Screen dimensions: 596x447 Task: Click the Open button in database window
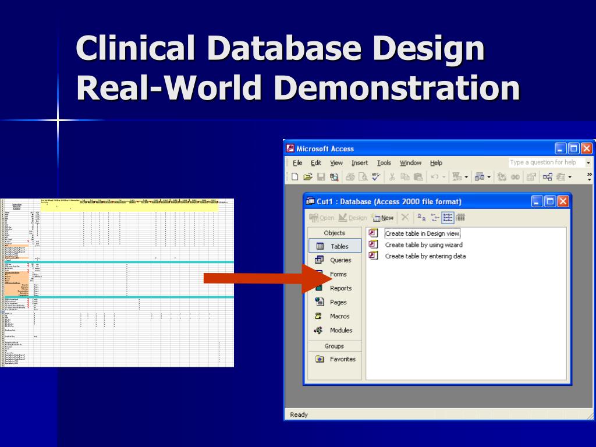click(x=321, y=218)
